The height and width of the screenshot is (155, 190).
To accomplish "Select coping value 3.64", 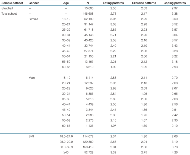I will [175, 35].
